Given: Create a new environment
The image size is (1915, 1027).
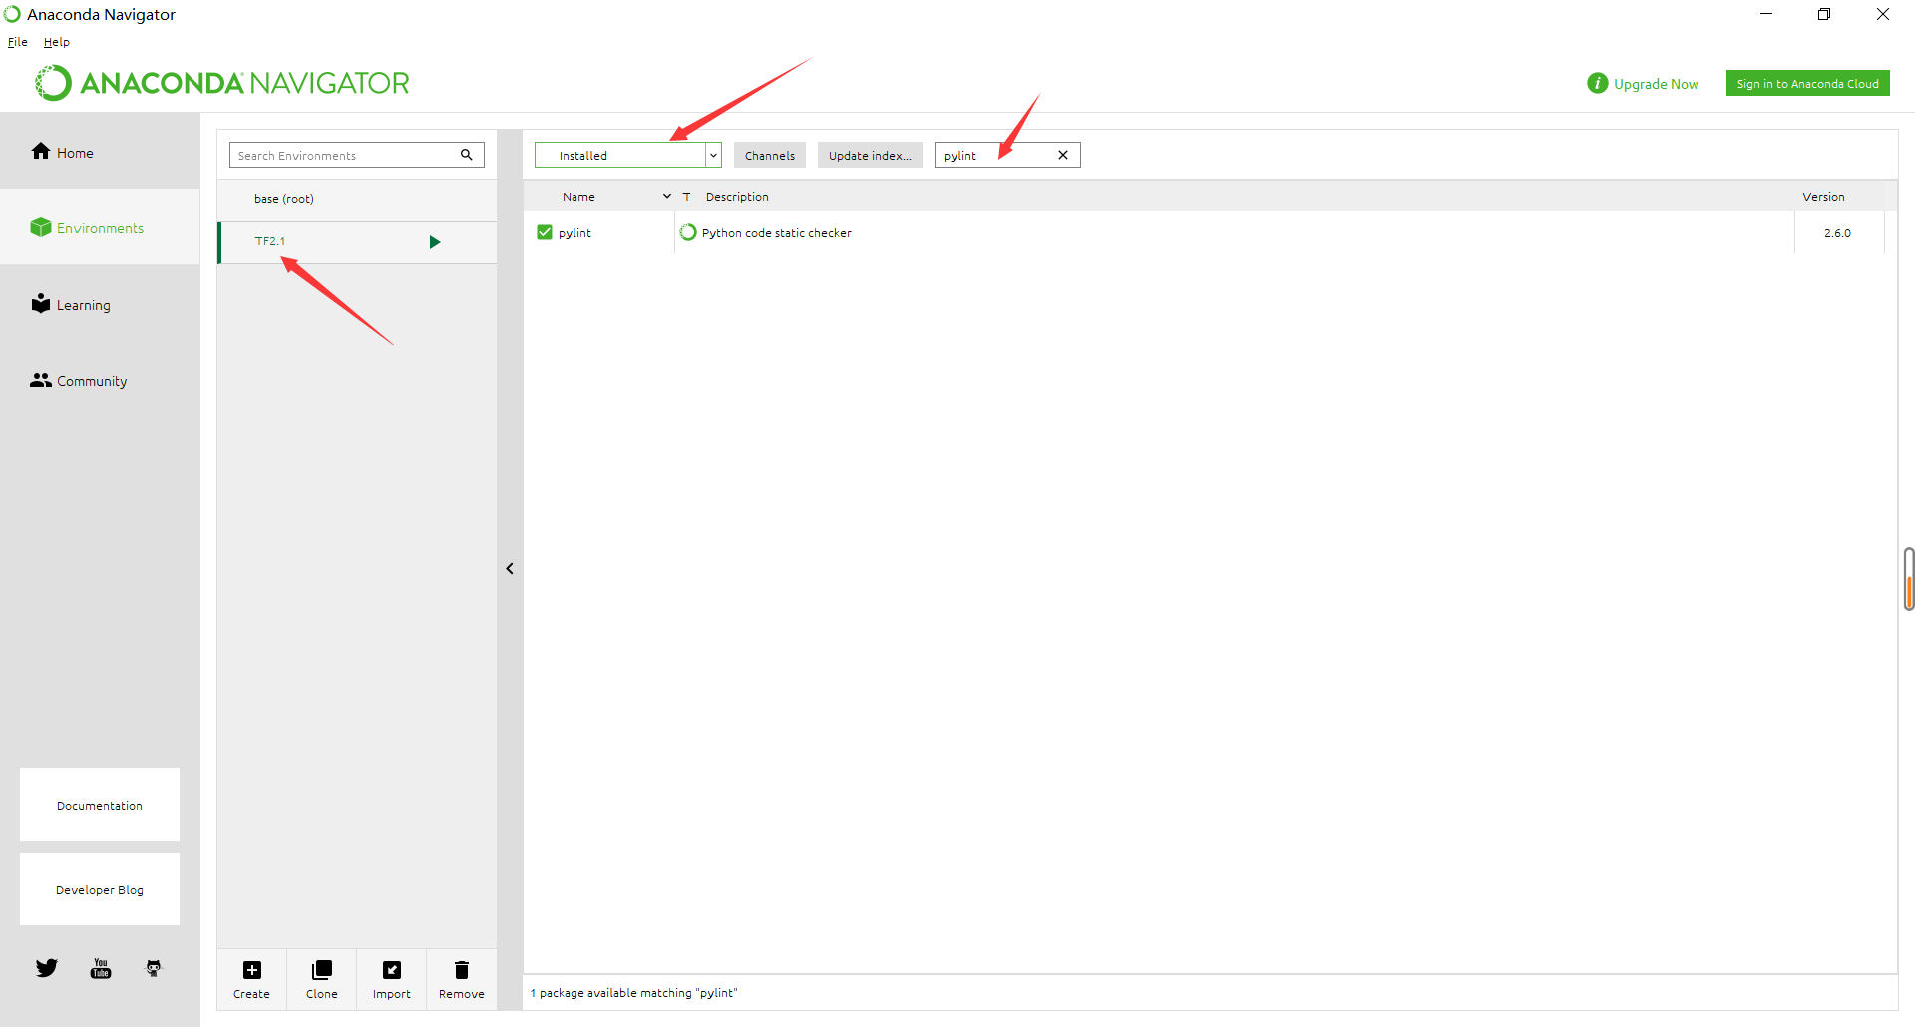Looking at the screenshot, I should click(x=251, y=979).
